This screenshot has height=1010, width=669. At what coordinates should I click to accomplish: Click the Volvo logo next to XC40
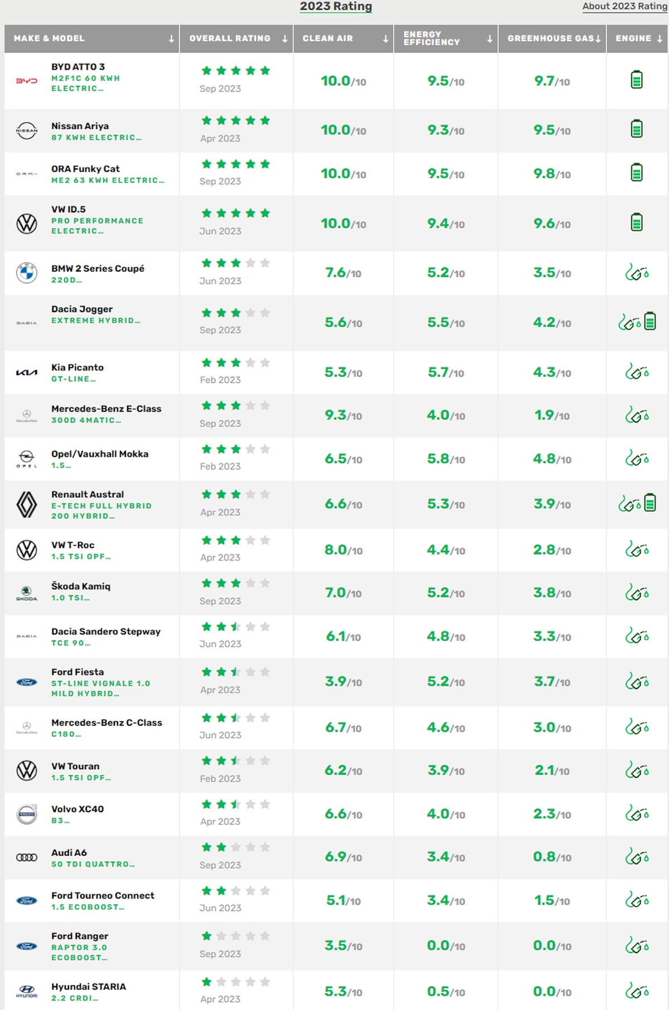(x=26, y=814)
